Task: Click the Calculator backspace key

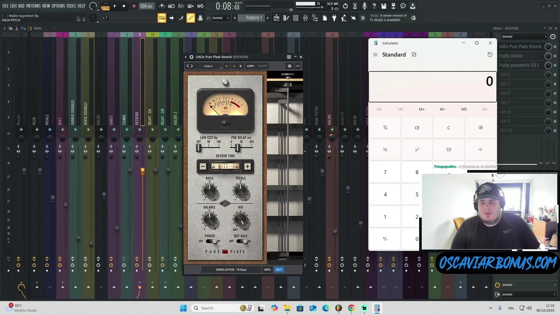Action: point(480,128)
